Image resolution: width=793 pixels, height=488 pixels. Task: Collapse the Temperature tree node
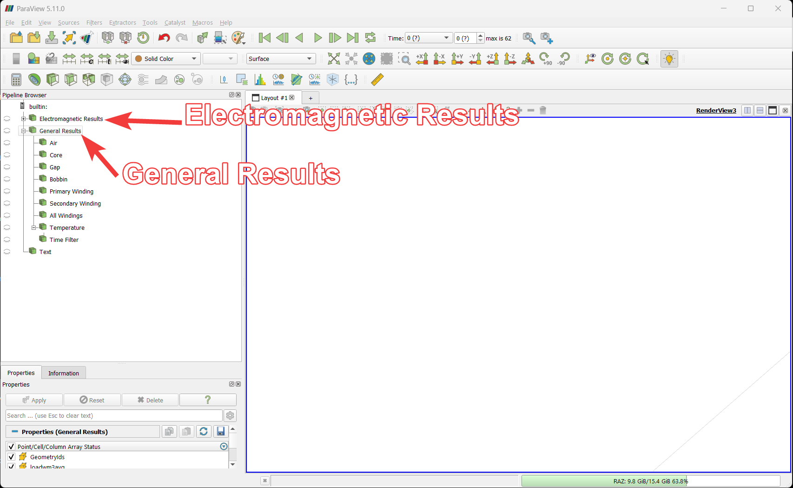[x=33, y=228]
